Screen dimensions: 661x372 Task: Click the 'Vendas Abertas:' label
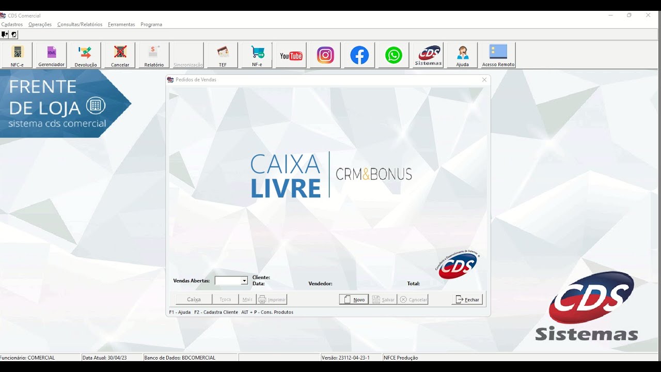pyautogui.click(x=192, y=281)
